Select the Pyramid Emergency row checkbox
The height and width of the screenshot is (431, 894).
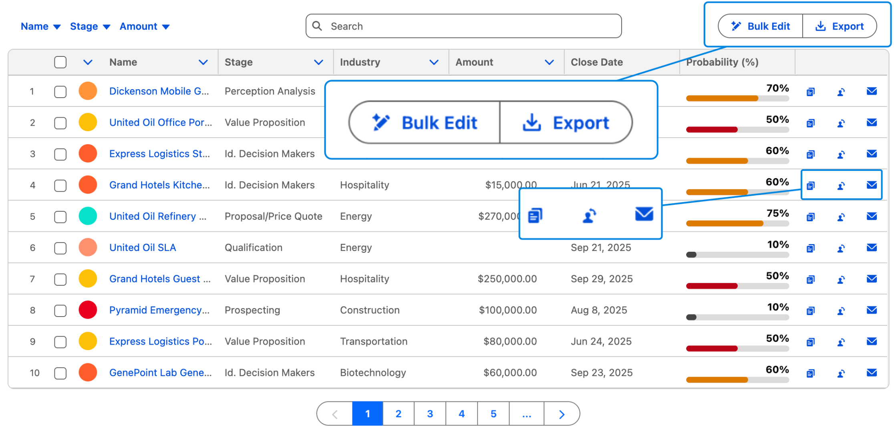60,310
